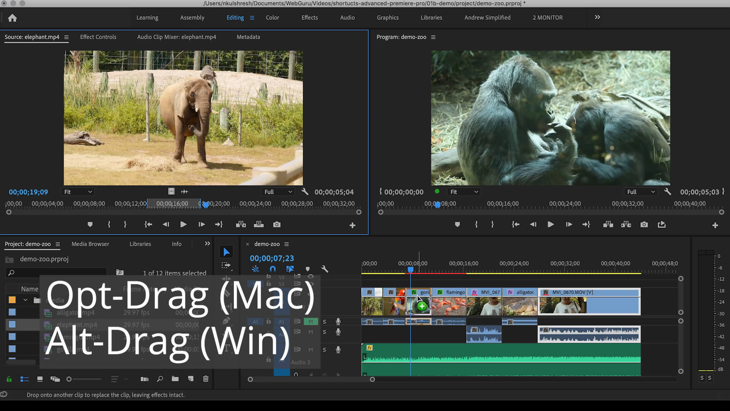Toggle Snap in Timeline magnet
The image size is (730, 411).
coord(273,269)
